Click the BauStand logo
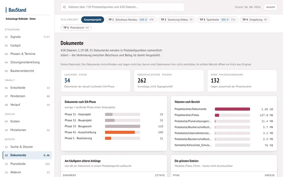Screen dimensions: 283x177 point(16,10)
